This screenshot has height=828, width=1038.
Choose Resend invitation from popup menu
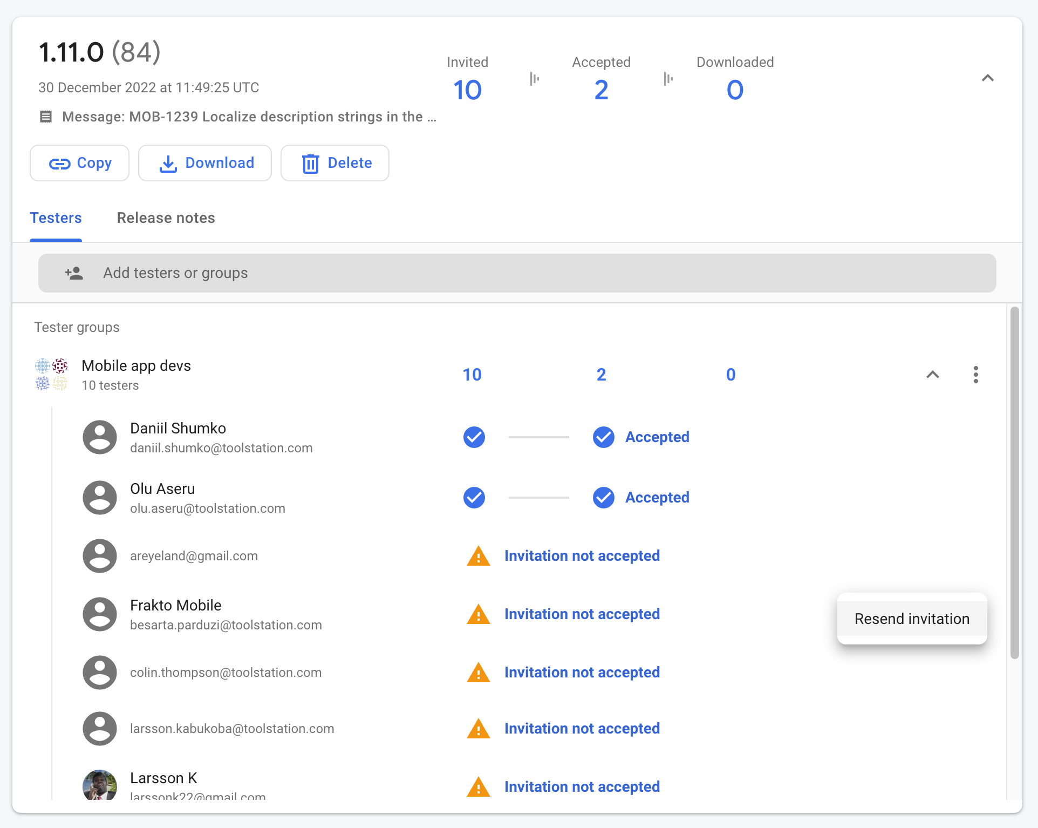click(912, 619)
